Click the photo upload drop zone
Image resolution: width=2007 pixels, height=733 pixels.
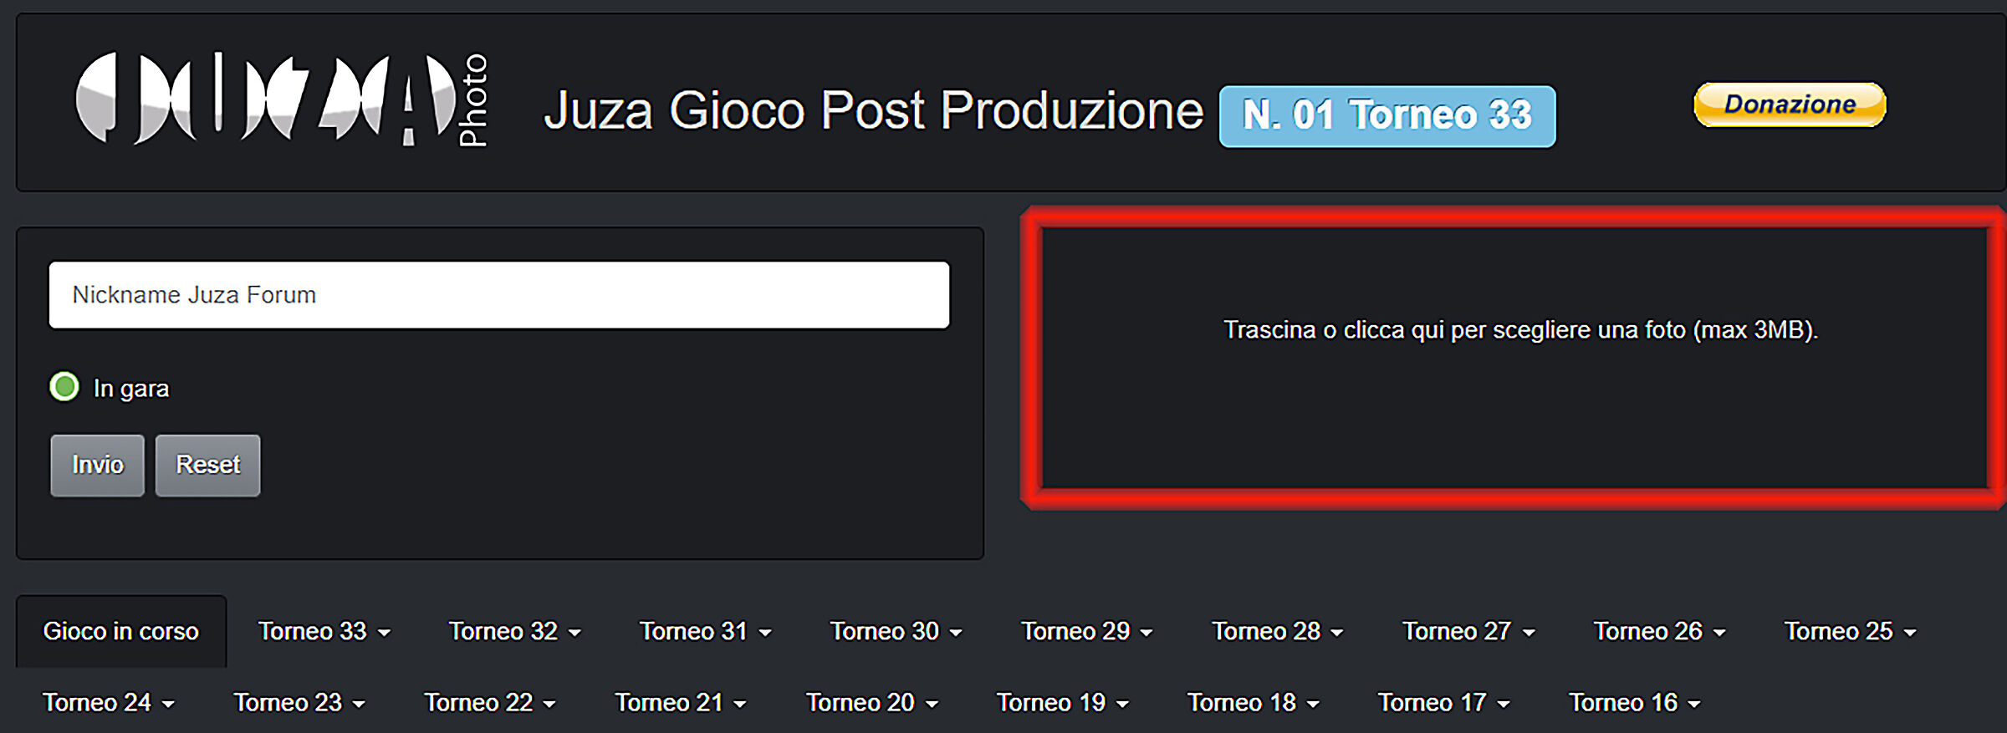(x=1514, y=358)
